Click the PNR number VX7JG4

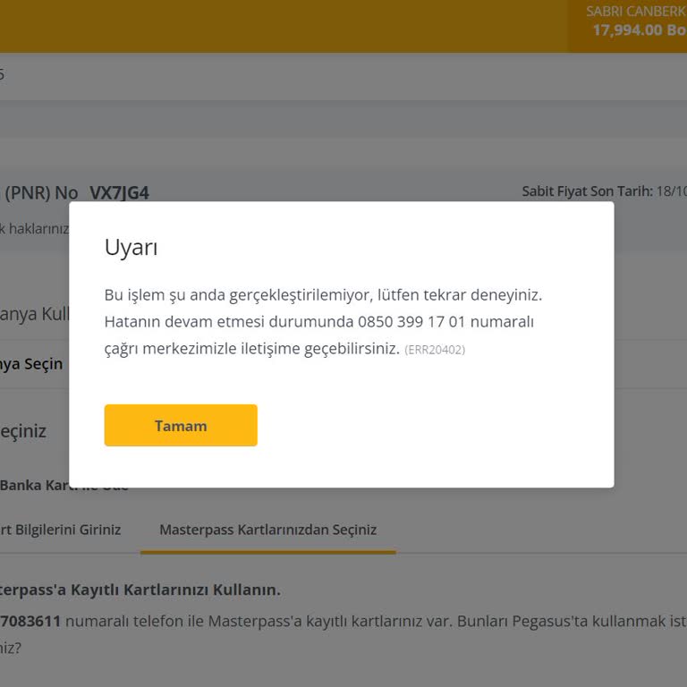pos(119,193)
